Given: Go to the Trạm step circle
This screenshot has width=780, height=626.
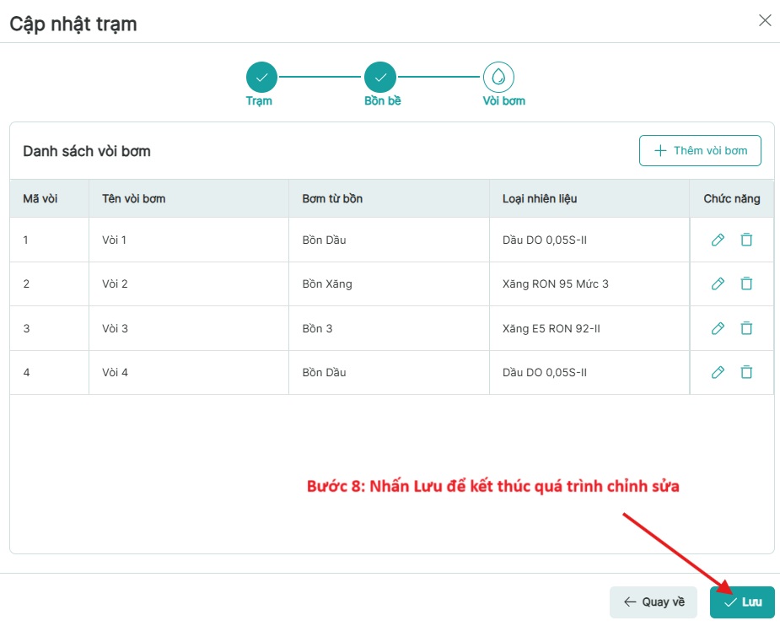Looking at the screenshot, I should (261, 78).
